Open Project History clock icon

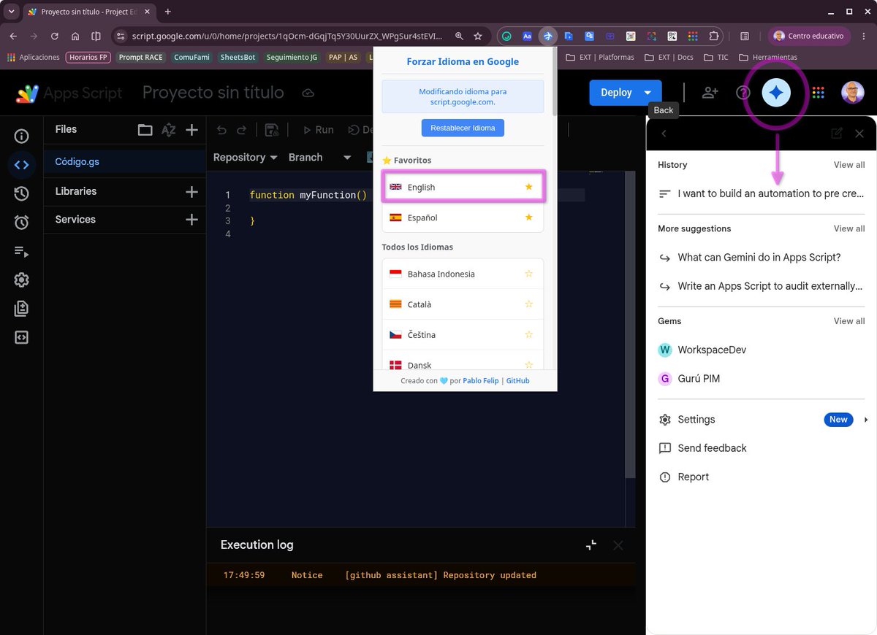click(21, 193)
